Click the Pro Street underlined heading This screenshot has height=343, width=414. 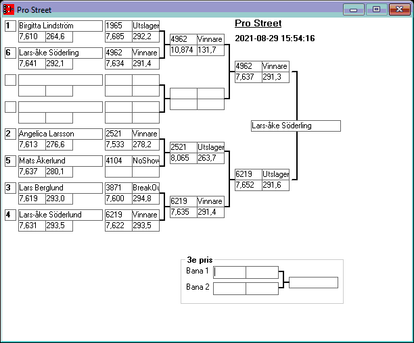click(x=258, y=23)
